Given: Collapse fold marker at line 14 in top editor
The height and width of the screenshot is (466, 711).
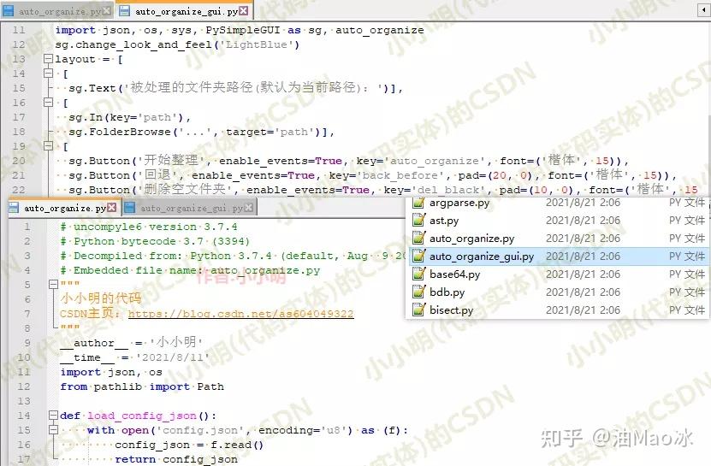Looking at the screenshot, I should tap(48, 74).
